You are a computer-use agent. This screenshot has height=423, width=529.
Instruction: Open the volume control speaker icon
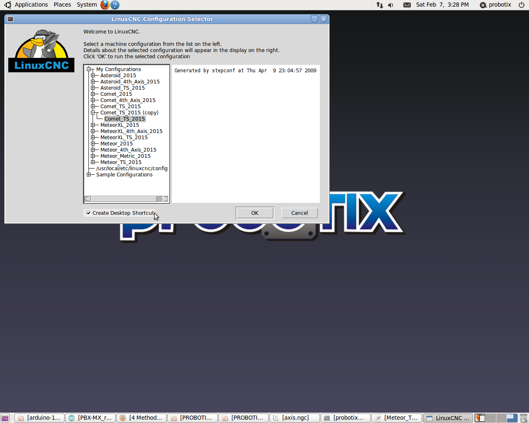[x=391, y=5]
